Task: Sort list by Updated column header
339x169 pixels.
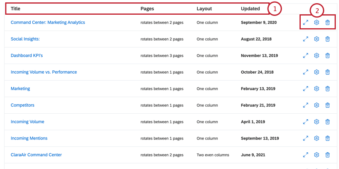Action: coord(250,9)
